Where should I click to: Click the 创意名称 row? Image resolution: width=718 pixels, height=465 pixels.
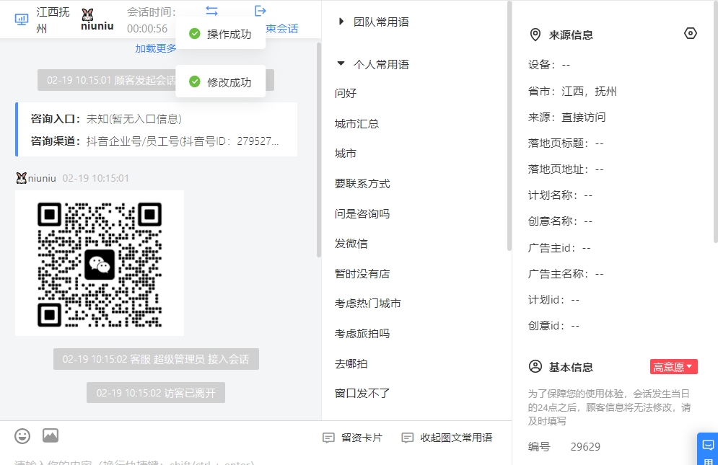(560, 221)
